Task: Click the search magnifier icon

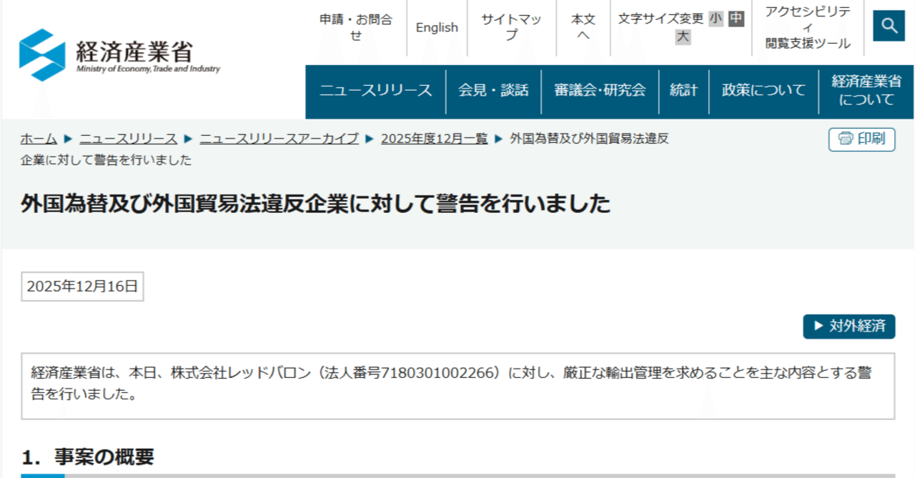Action: pos(889,26)
